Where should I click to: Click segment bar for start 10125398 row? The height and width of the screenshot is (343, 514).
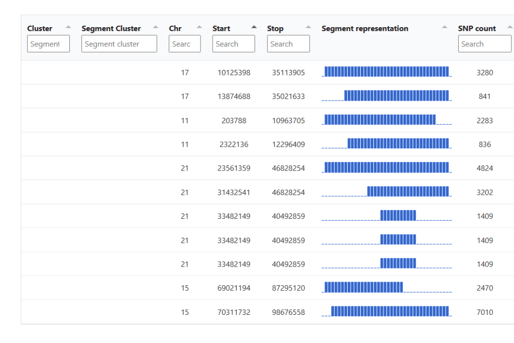coord(386,72)
